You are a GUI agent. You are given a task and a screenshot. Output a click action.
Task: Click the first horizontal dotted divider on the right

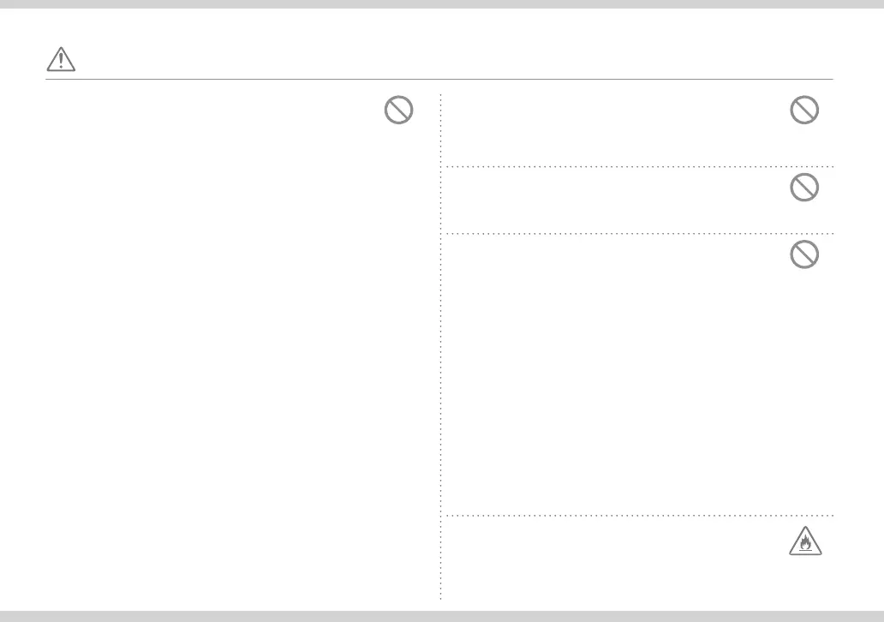[x=639, y=167]
